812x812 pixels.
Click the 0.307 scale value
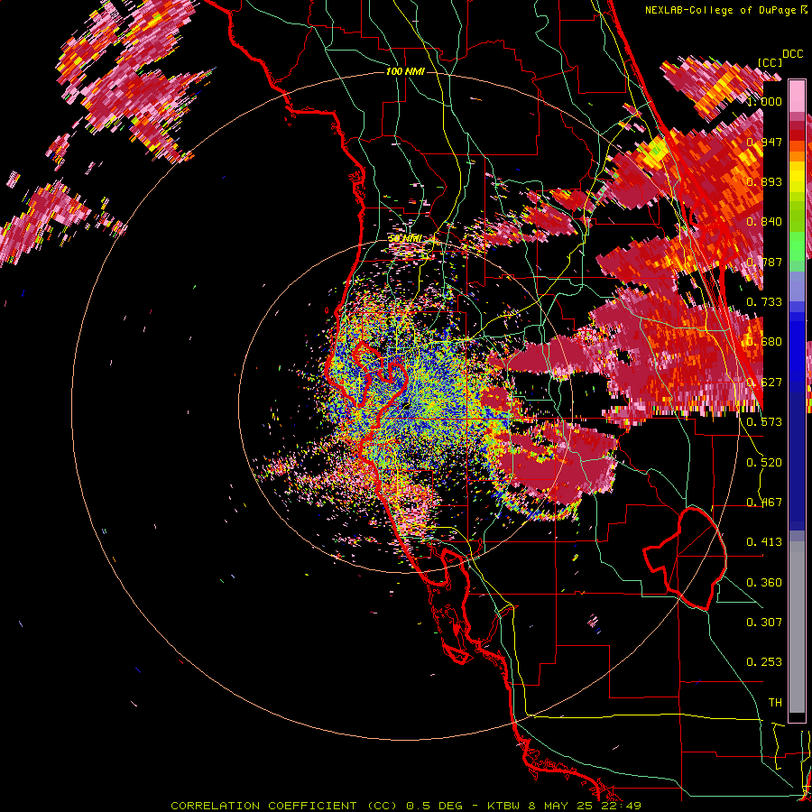pyautogui.click(x=764, y=623)
